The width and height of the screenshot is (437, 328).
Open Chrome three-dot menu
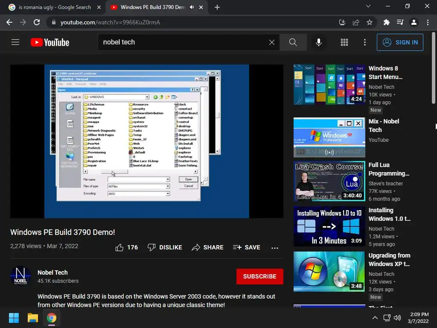[x=428, y=22]
